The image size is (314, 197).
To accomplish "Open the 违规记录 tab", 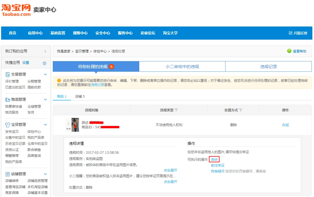I will click(269, 67).
